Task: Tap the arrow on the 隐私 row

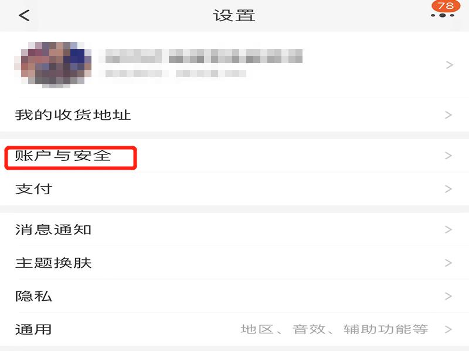Action: [x=448, y=297]
